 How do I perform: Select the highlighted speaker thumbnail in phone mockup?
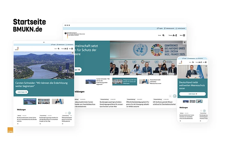199,101
